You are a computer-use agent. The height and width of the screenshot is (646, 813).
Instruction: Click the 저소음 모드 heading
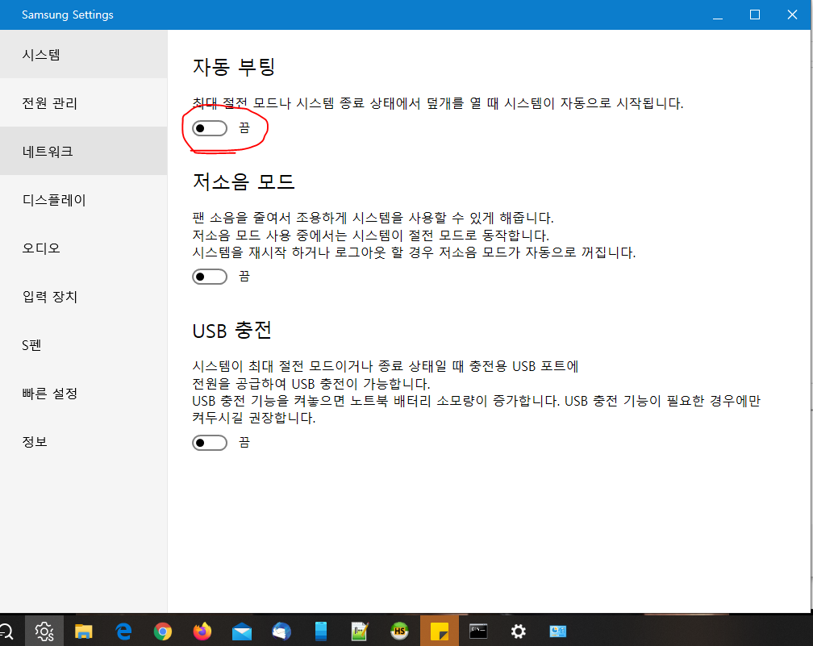tap(244, 182)
